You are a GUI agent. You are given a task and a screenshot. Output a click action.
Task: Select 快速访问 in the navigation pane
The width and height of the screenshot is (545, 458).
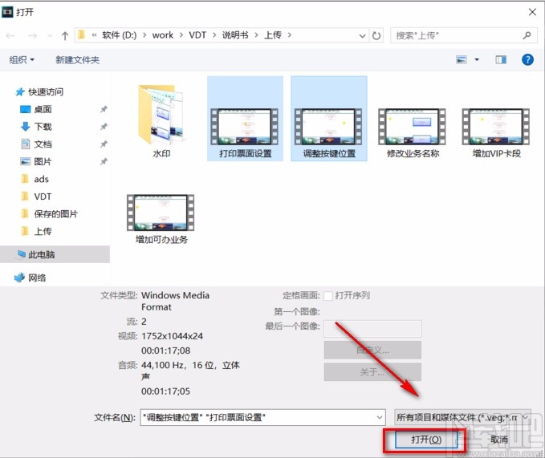click(46, 91)
